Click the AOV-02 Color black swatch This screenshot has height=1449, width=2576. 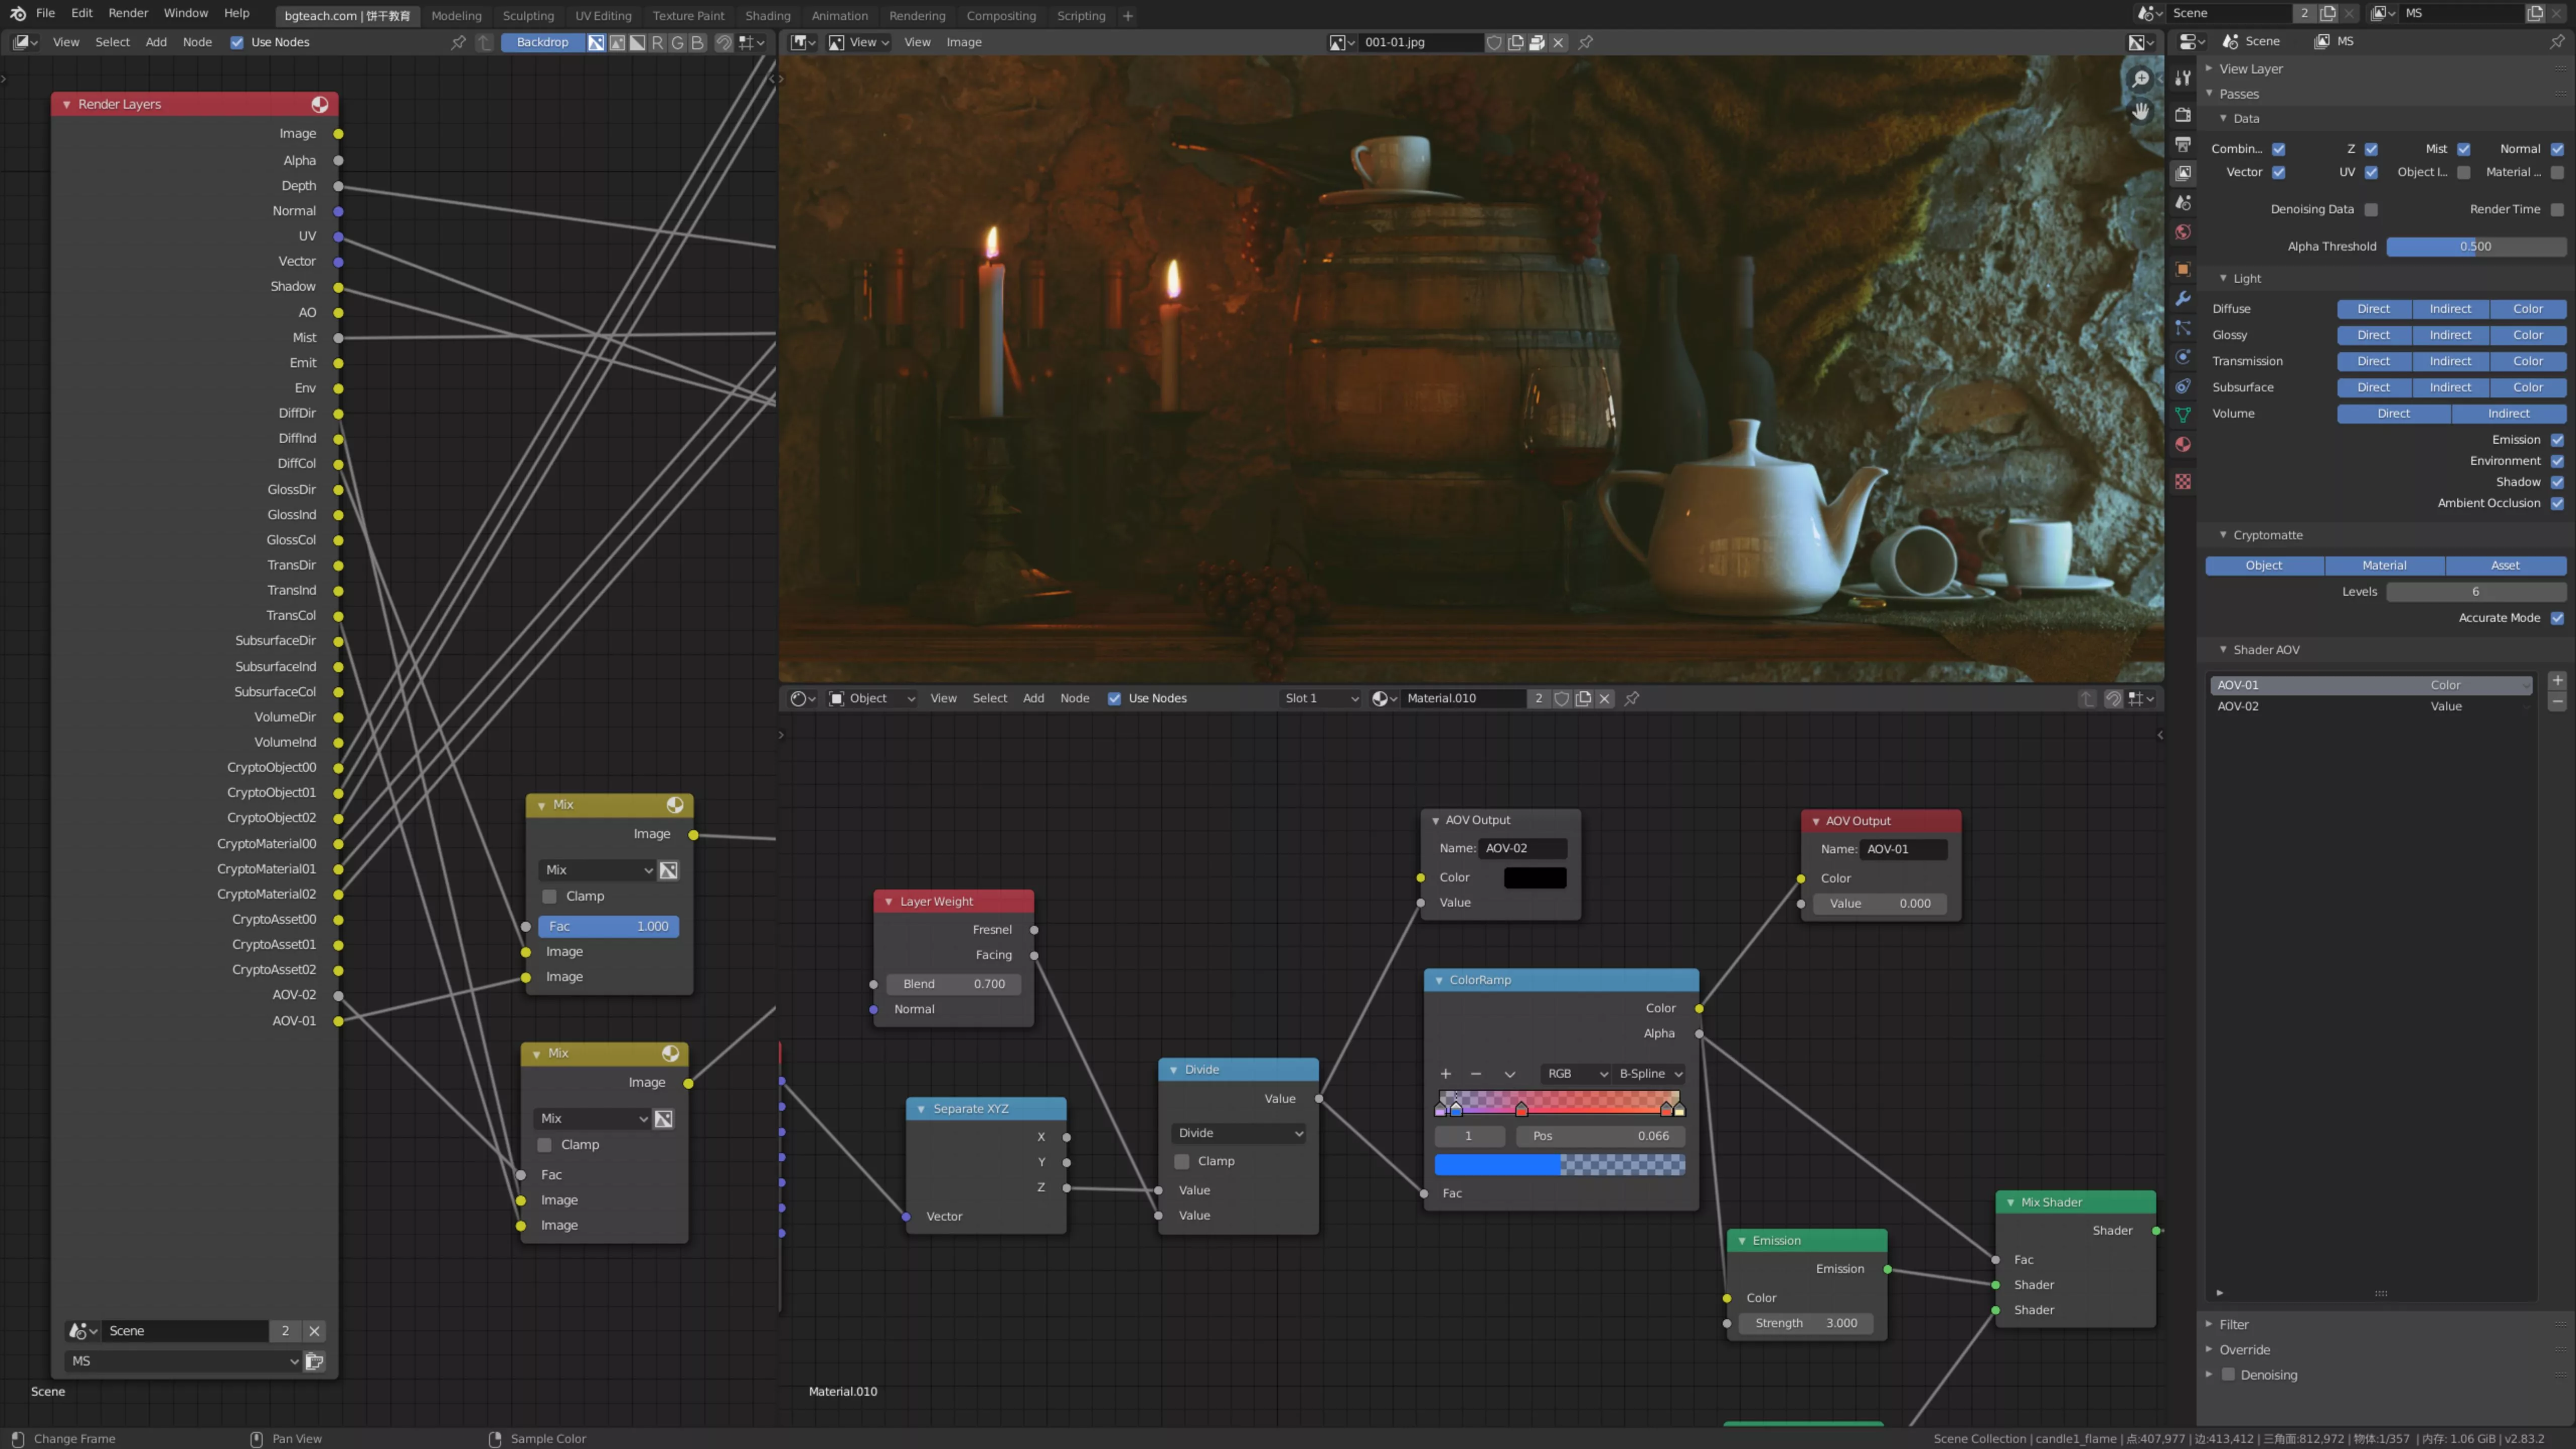click(x=1535, y=877)
